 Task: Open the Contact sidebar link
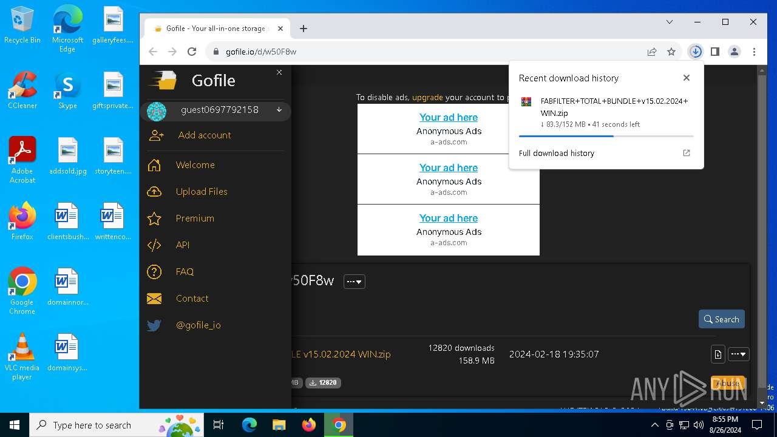tap(192, 299)
